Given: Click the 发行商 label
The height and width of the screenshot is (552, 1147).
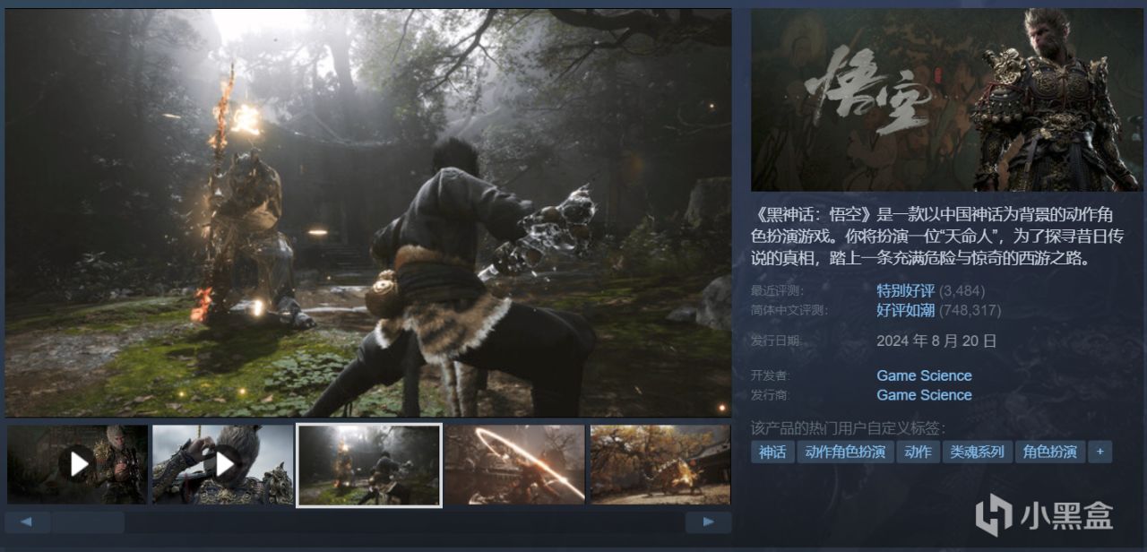Looking at the screenshot, I should [772, 395].
